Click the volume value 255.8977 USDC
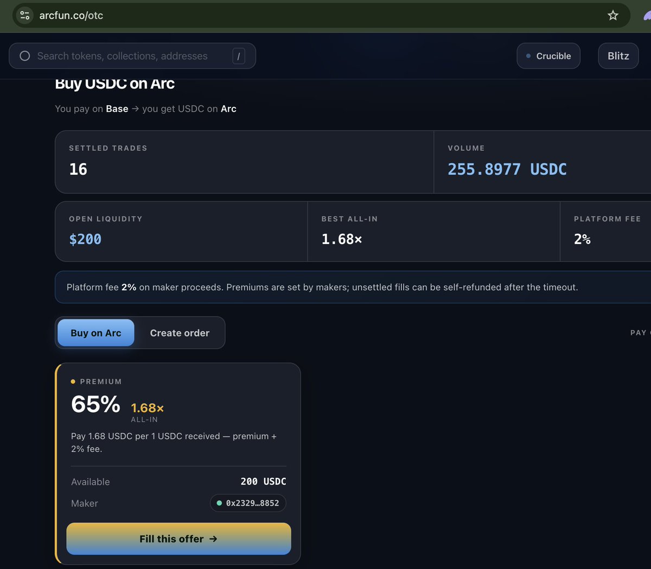 pyautogui.click(x=507, y=169)
